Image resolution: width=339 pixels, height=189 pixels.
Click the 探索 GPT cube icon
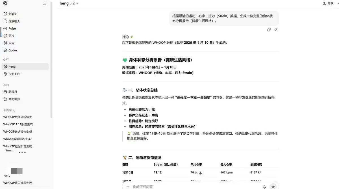click(5, 74)
